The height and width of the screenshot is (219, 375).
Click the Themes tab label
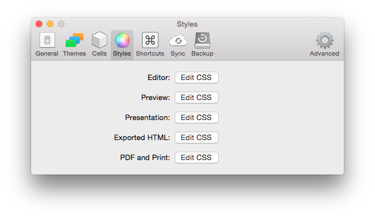coord(75,53)
